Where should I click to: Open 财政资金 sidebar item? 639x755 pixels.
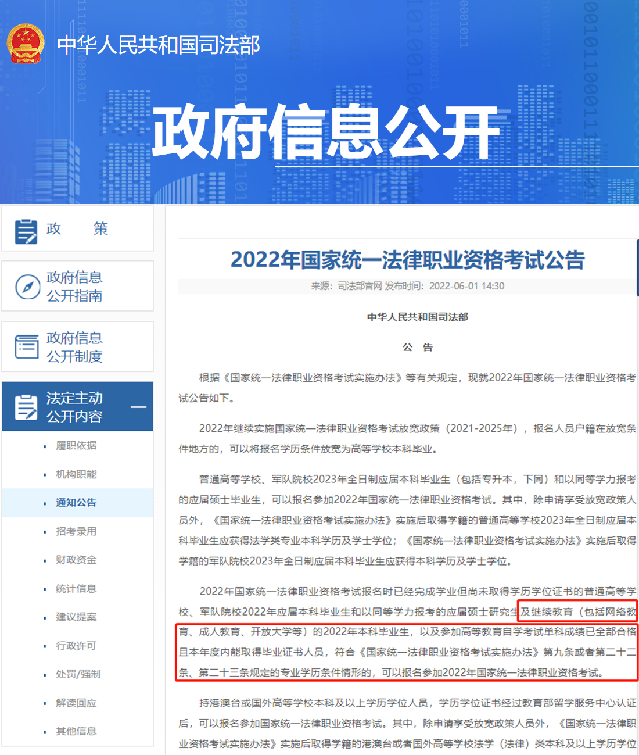tap(76, 560)
